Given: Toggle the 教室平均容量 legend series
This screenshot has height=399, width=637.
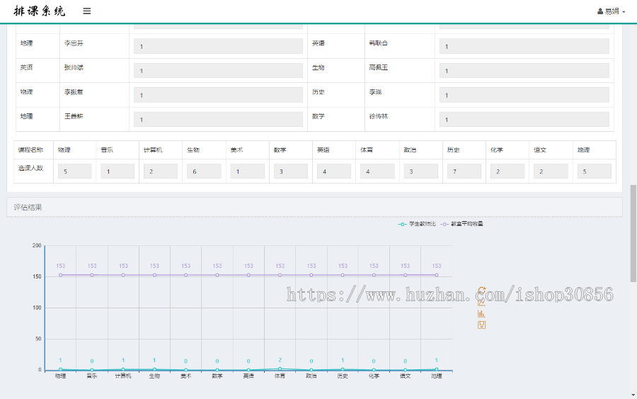Looking at the screenshot, I should click(460, 224).
